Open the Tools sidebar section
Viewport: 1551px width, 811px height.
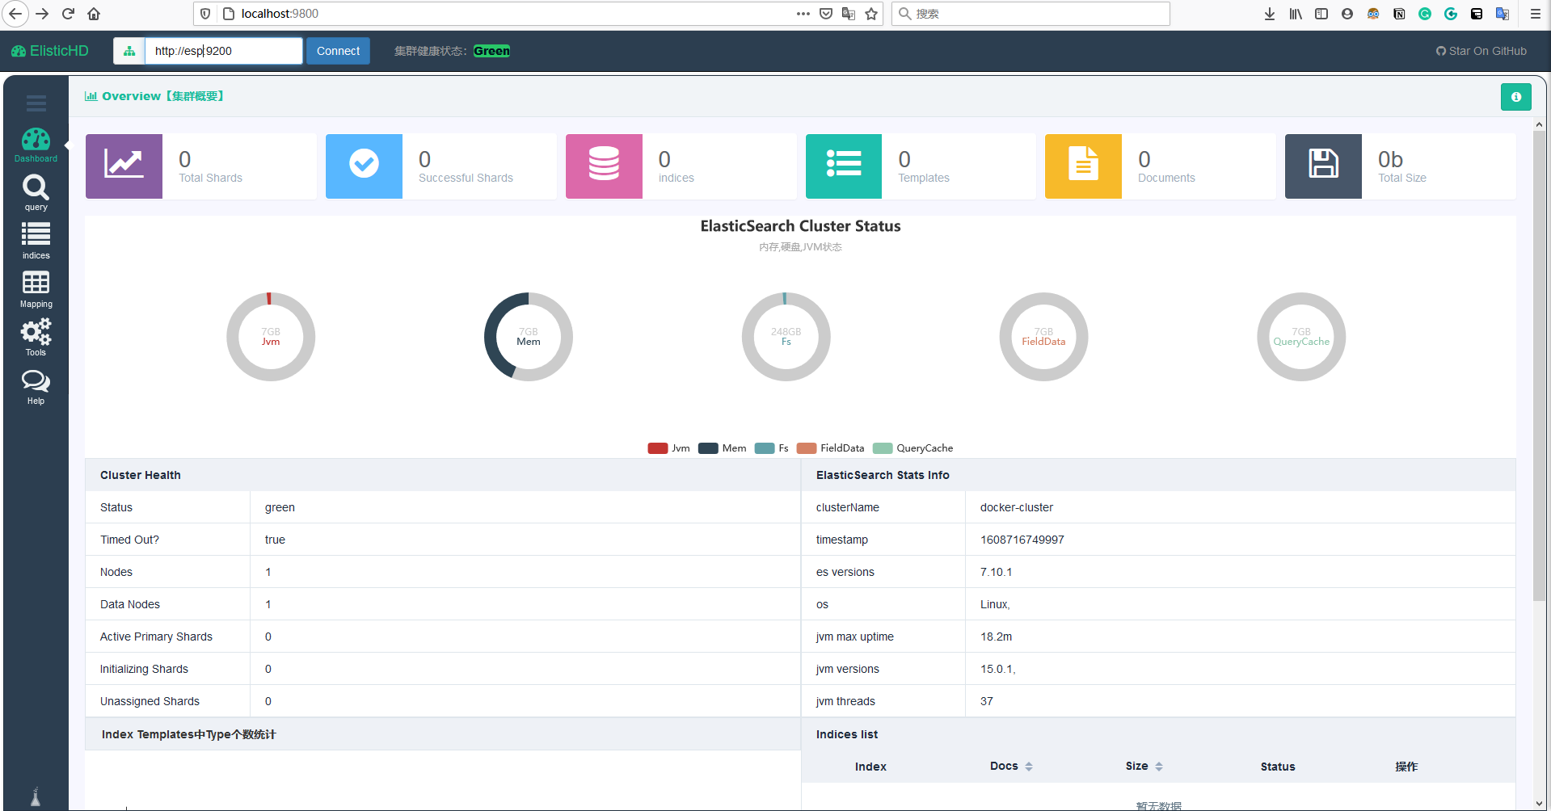coord(36,338)
